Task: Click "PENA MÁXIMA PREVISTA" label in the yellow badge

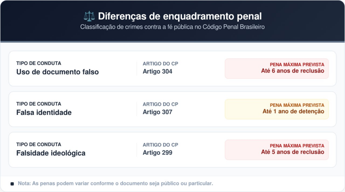Action: (x=297, y=105)
